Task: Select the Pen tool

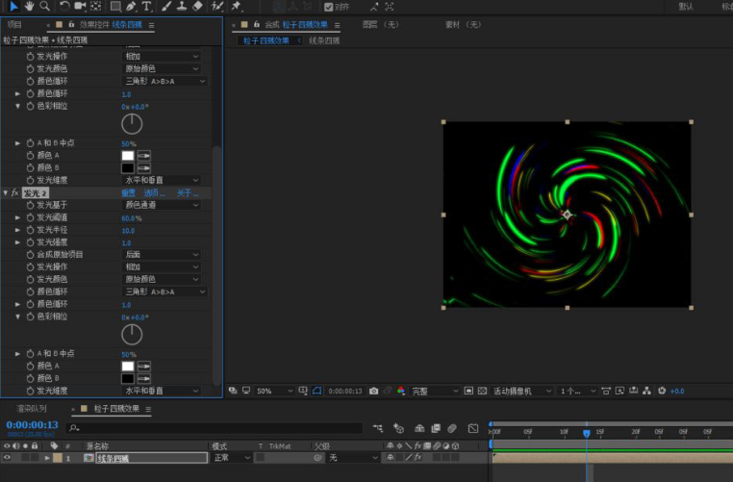Action: click(x=131, y=6)
